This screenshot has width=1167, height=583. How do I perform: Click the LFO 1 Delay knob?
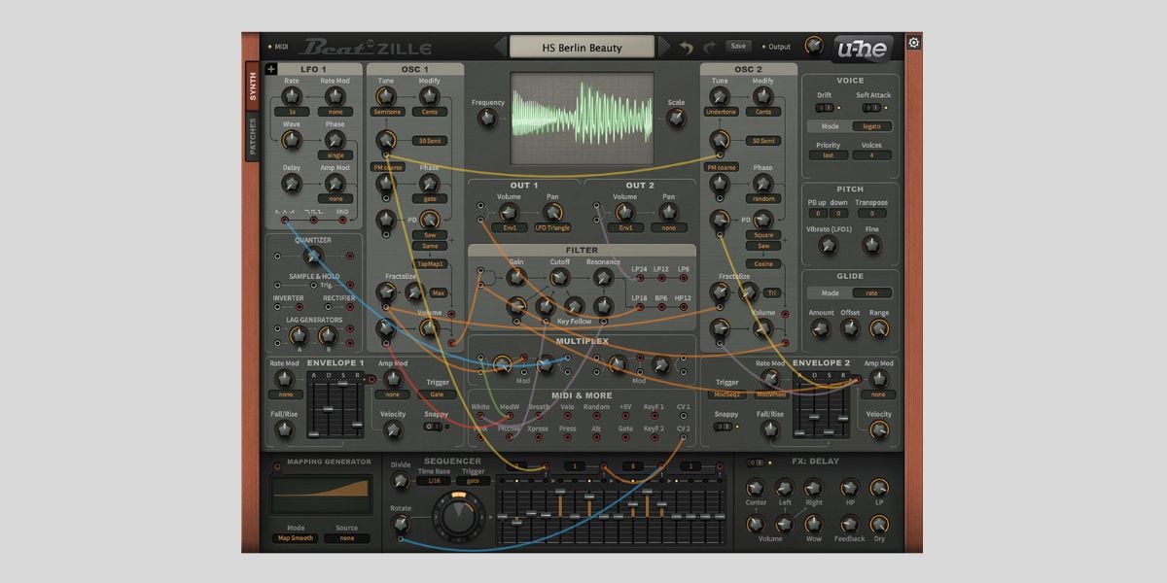click(x=292, y=183)
